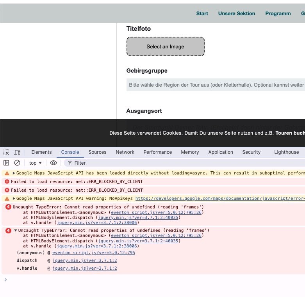Open the Sources tab
Image resolution: width=305 pixels, height=297 pixels.
point(98,152)
